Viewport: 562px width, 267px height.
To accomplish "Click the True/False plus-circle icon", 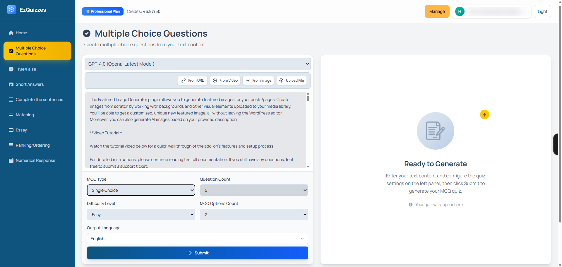I will [x=11, y=69].
